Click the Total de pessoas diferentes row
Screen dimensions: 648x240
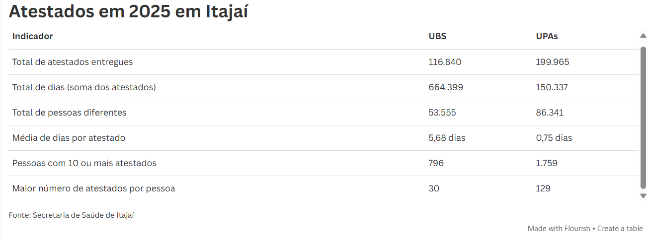69,113
